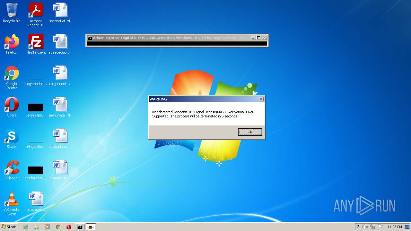Open secondflat.rtf document icon

(x=60, y=13)
